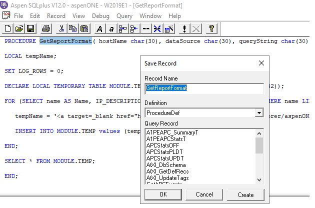The image size is (315, 208).
Task: Click the Save floppy disk icon
Action: tap(30, 28)
